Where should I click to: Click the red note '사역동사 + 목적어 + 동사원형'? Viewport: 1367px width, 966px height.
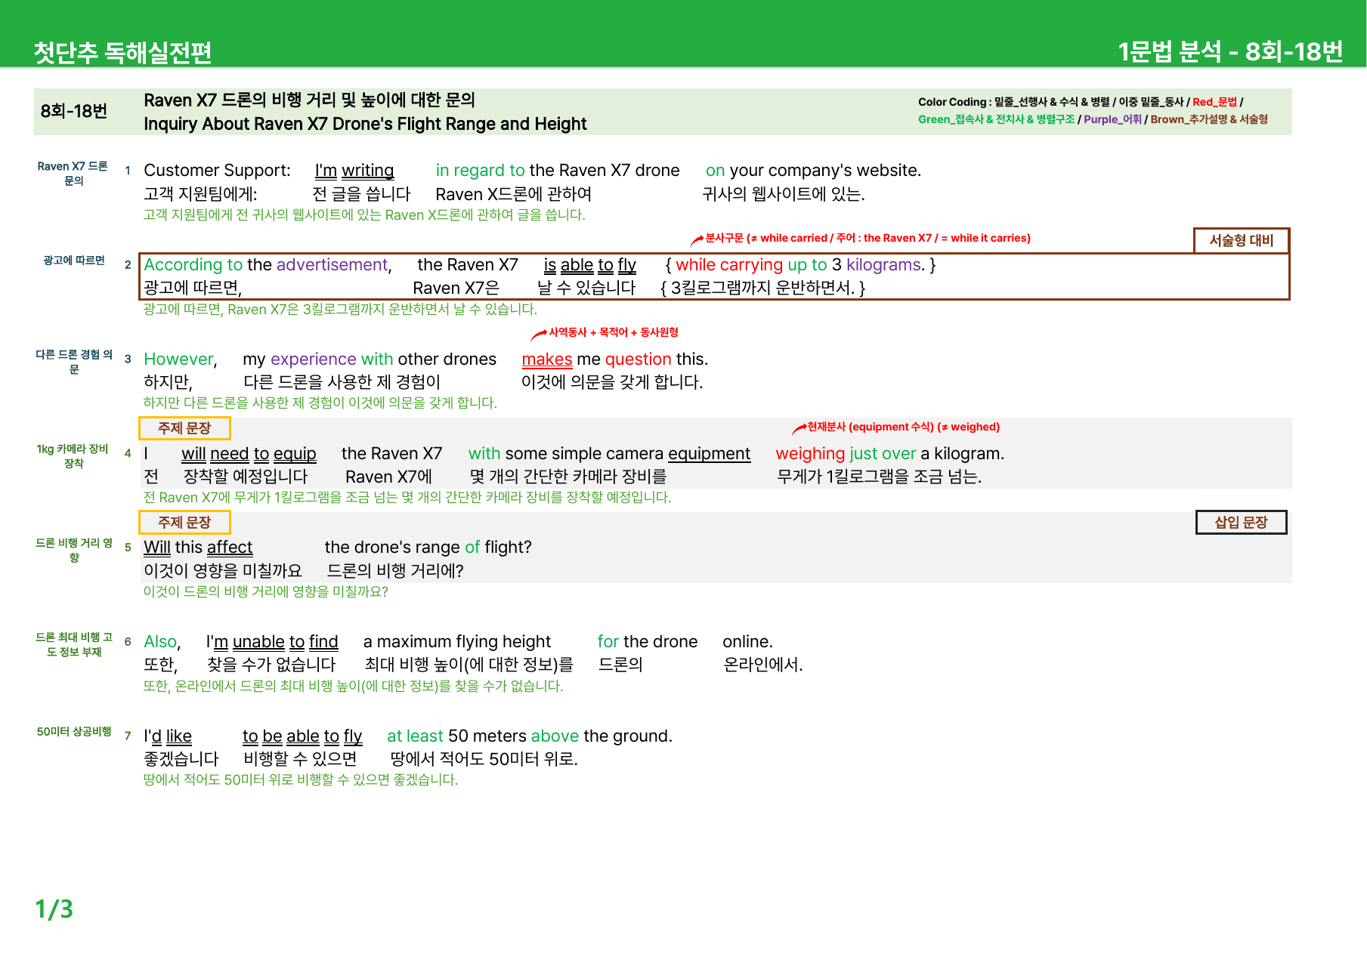pyautogui.click(x=613, y=332)
